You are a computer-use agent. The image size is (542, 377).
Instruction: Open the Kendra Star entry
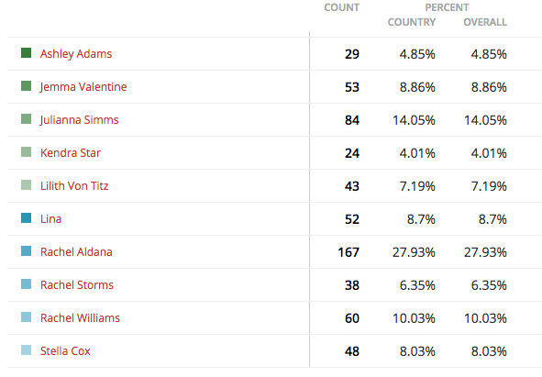pyautogui.click(x=71, y=153)
